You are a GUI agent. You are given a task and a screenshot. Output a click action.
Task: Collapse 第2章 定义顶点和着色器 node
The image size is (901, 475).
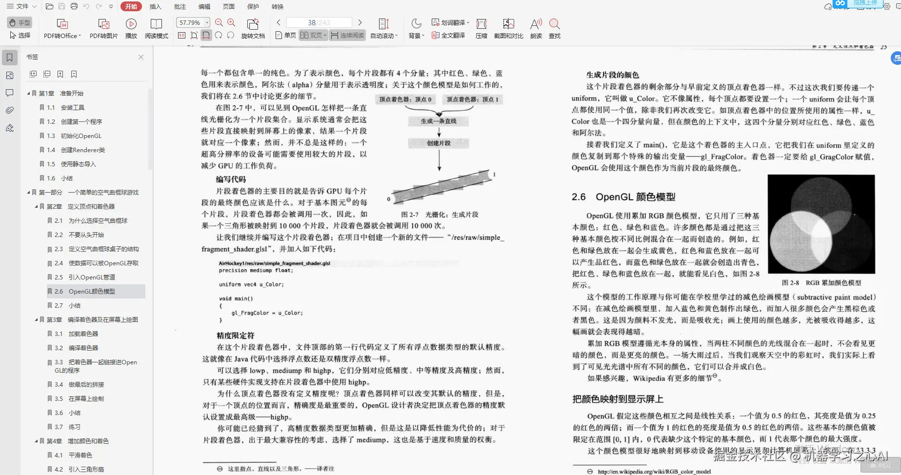36,206
